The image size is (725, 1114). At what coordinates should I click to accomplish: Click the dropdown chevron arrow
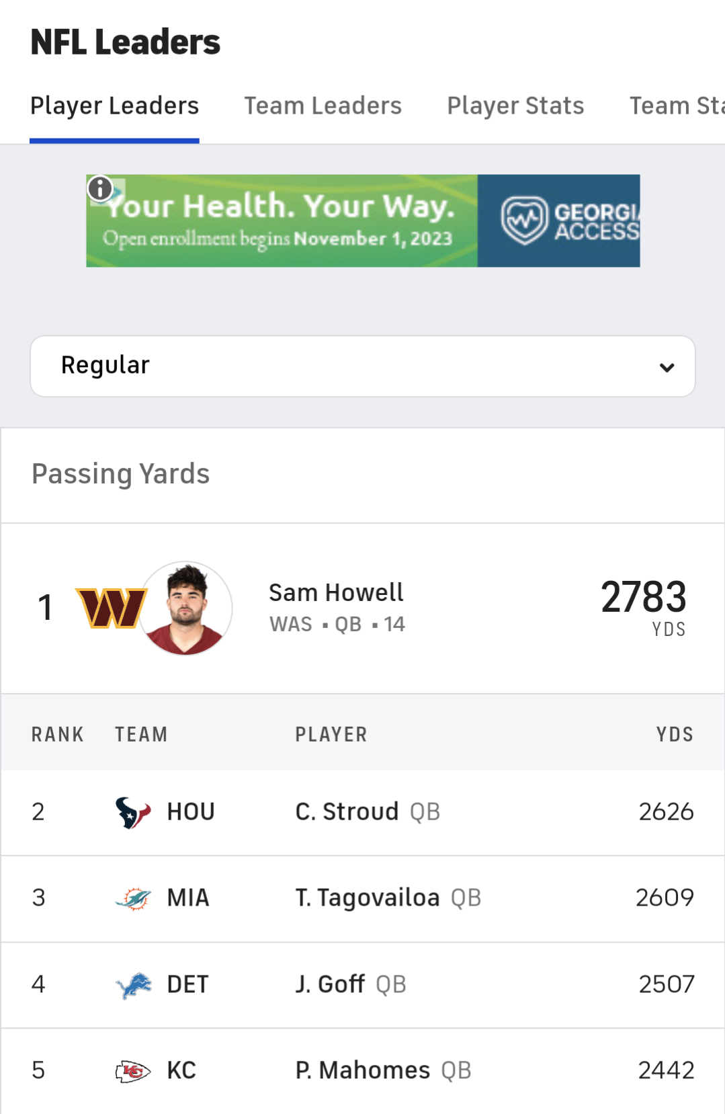[x=667, y=367]
